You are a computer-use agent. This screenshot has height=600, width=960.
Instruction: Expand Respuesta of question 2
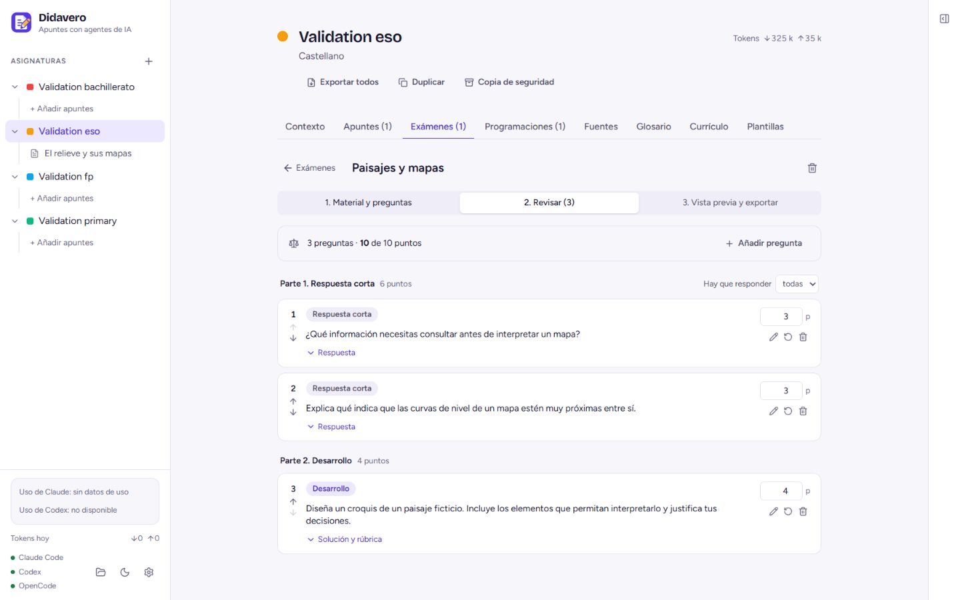(331, 427)
